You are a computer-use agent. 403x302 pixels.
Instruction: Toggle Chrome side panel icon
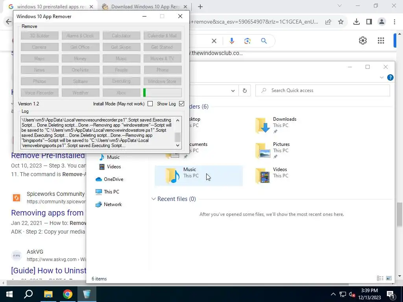(369, 22)
